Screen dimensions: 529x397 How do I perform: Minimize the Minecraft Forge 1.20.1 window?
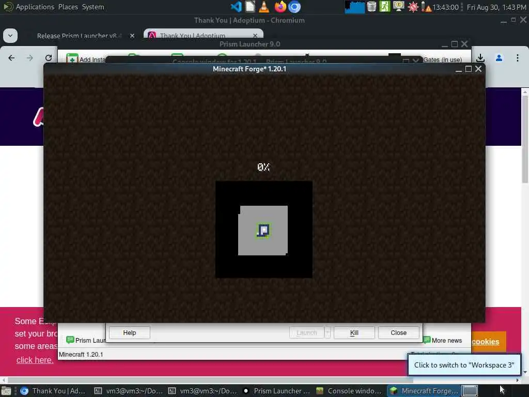point(459,70)
